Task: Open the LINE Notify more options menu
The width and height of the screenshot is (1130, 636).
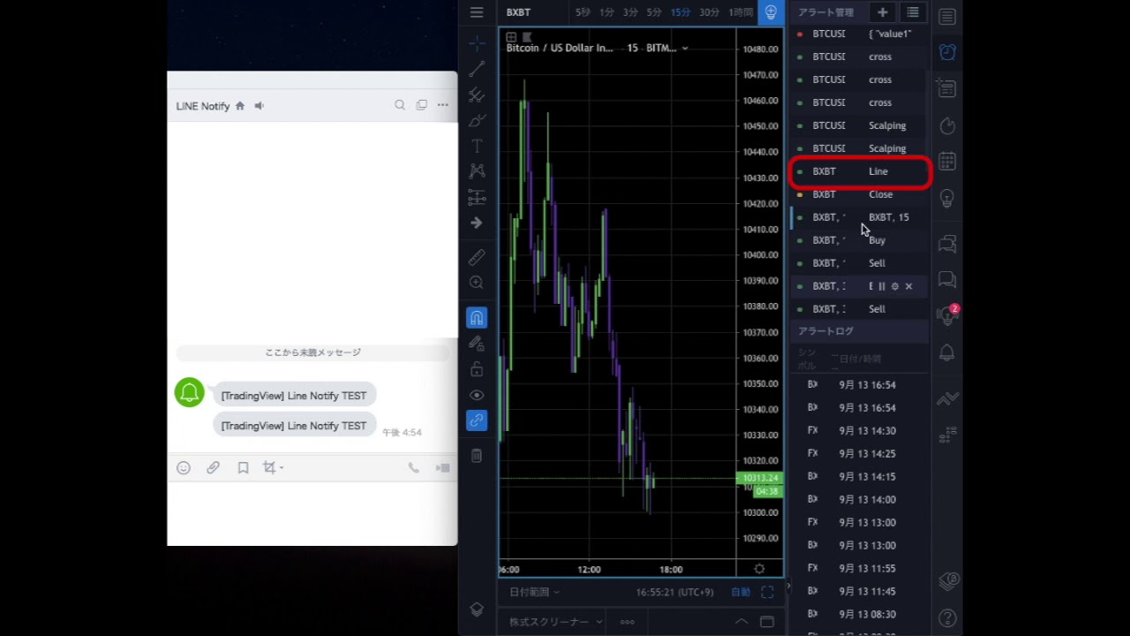Action: pos(442,105)
